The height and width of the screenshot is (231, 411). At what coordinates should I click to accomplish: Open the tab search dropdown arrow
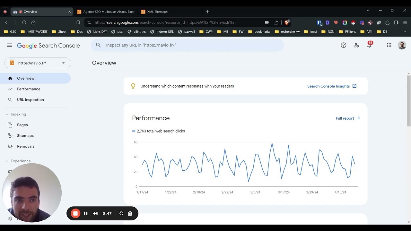tap(368, 11)
